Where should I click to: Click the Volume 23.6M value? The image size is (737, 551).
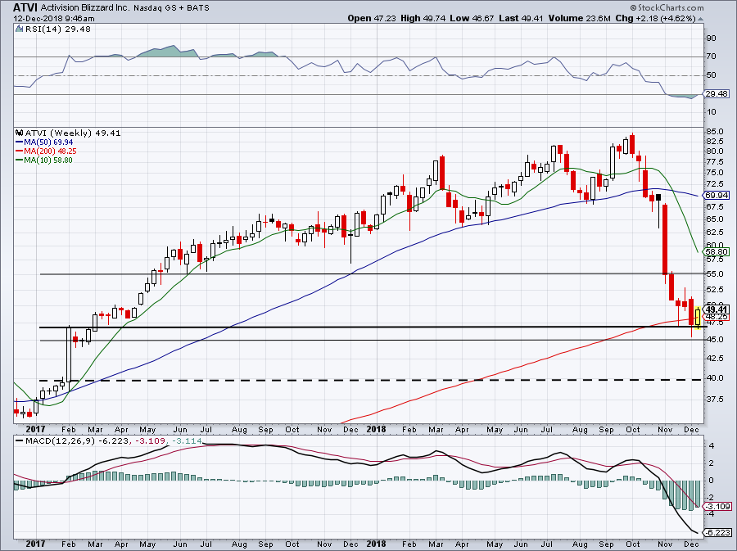click(579, 18)
